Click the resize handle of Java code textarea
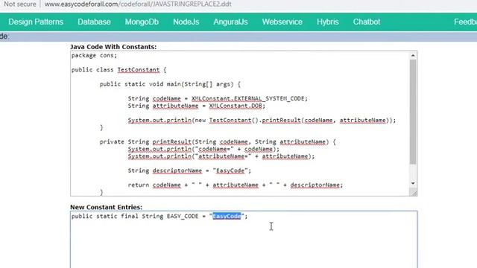Viewport: 477px width, 268px height. [x=413, y=192]
